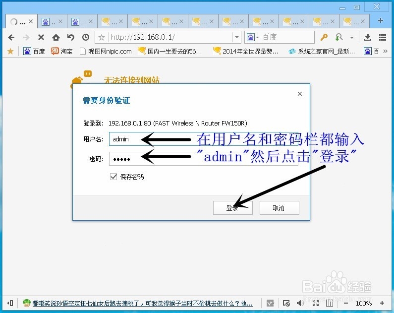This screenshot has height=313, width=394.
Task: Bookmark this page with the address bar star
Action: point(102,38)
